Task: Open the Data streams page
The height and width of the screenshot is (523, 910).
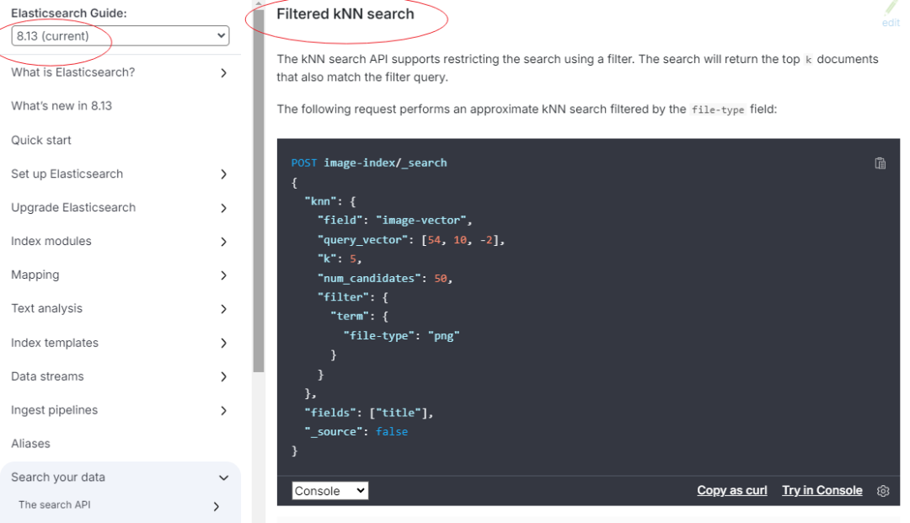Action: click(x=47, y=376)
